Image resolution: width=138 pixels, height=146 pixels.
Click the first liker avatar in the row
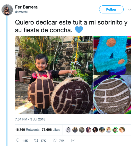tap(68, 130)
